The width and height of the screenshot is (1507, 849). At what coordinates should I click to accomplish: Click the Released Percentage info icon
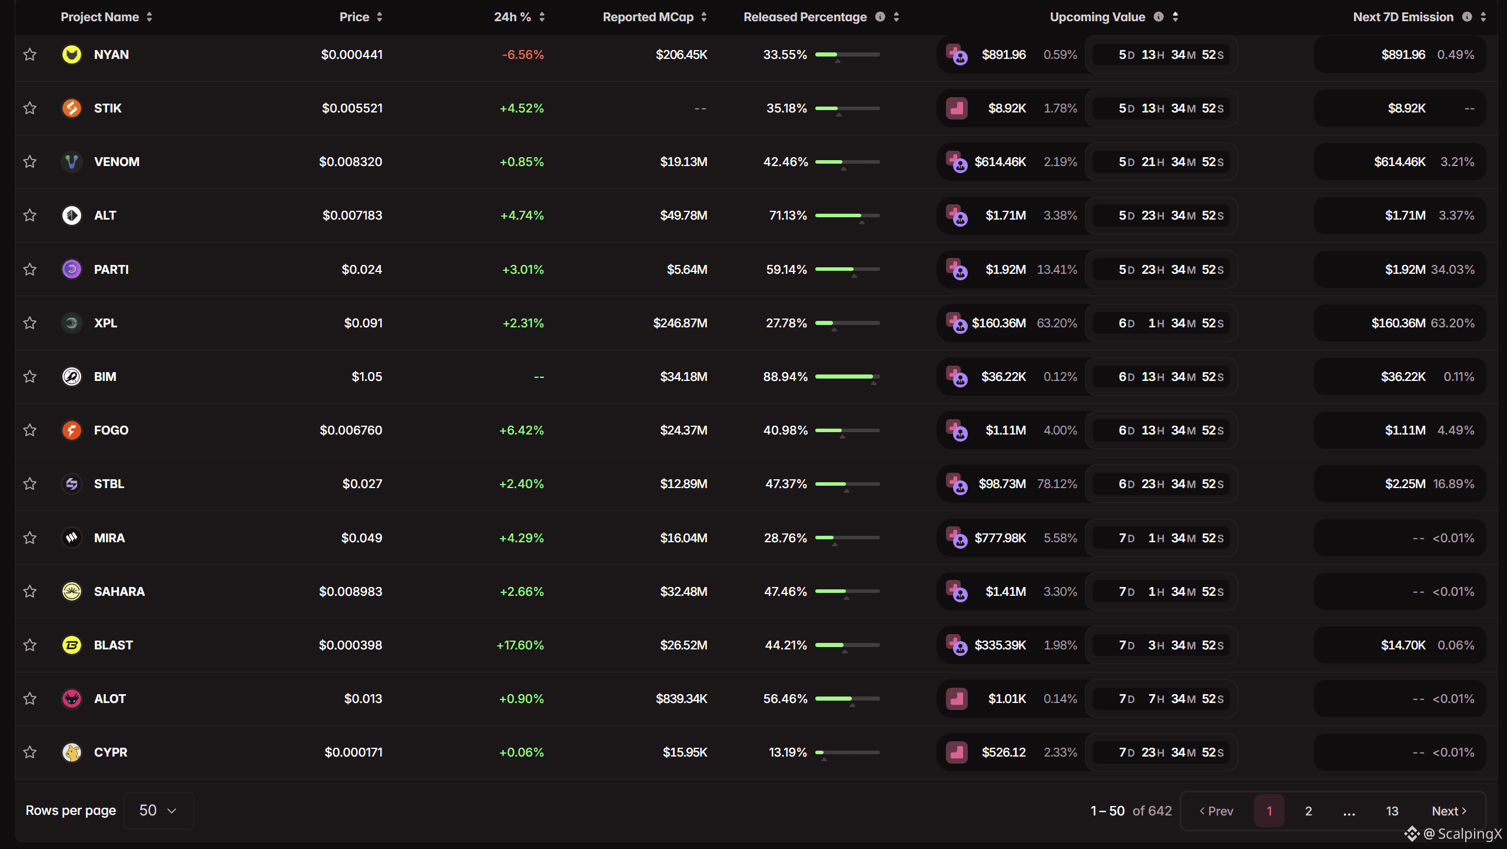[880, 17]
